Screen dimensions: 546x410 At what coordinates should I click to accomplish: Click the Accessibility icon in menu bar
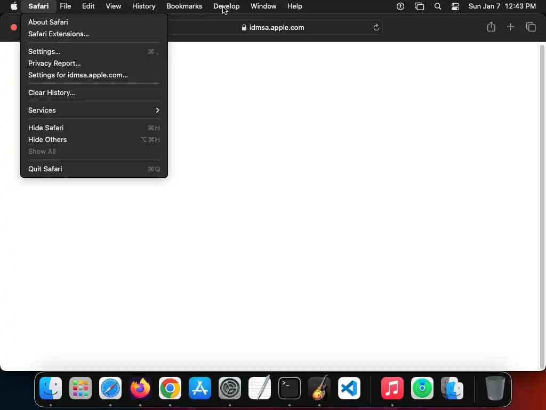[x=400, y=6]
